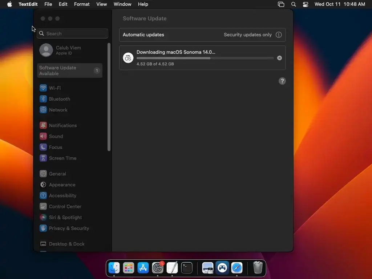Open the Apple menu

(9, 4)
